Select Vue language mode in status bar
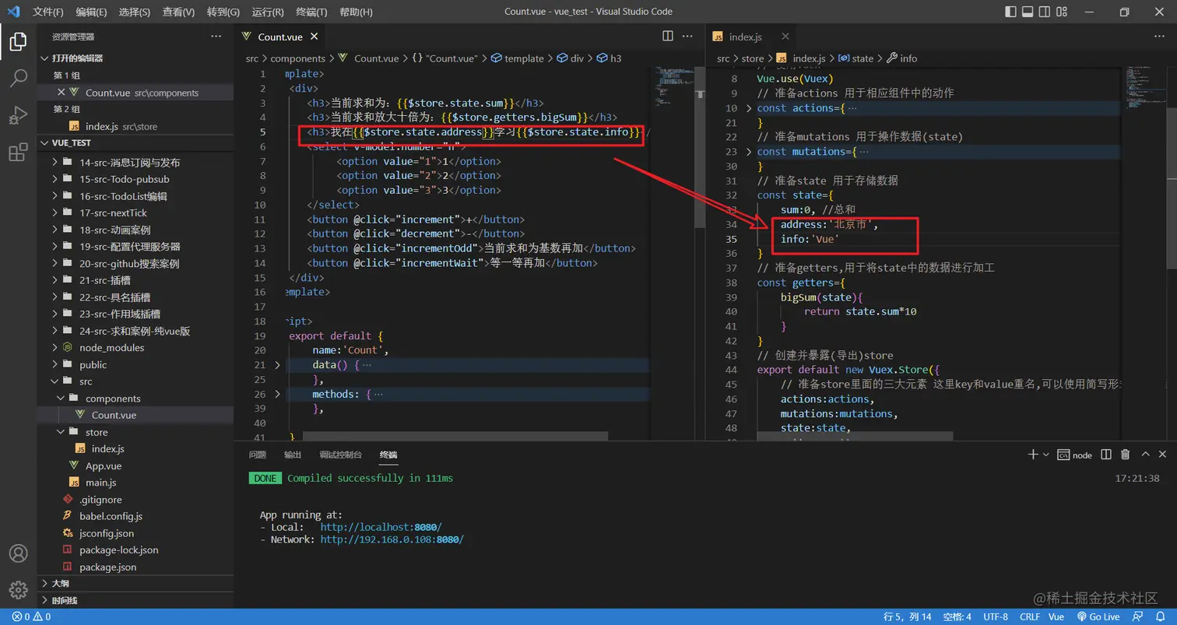This screenshot has width=1177, height=625. coord(1056,616)
